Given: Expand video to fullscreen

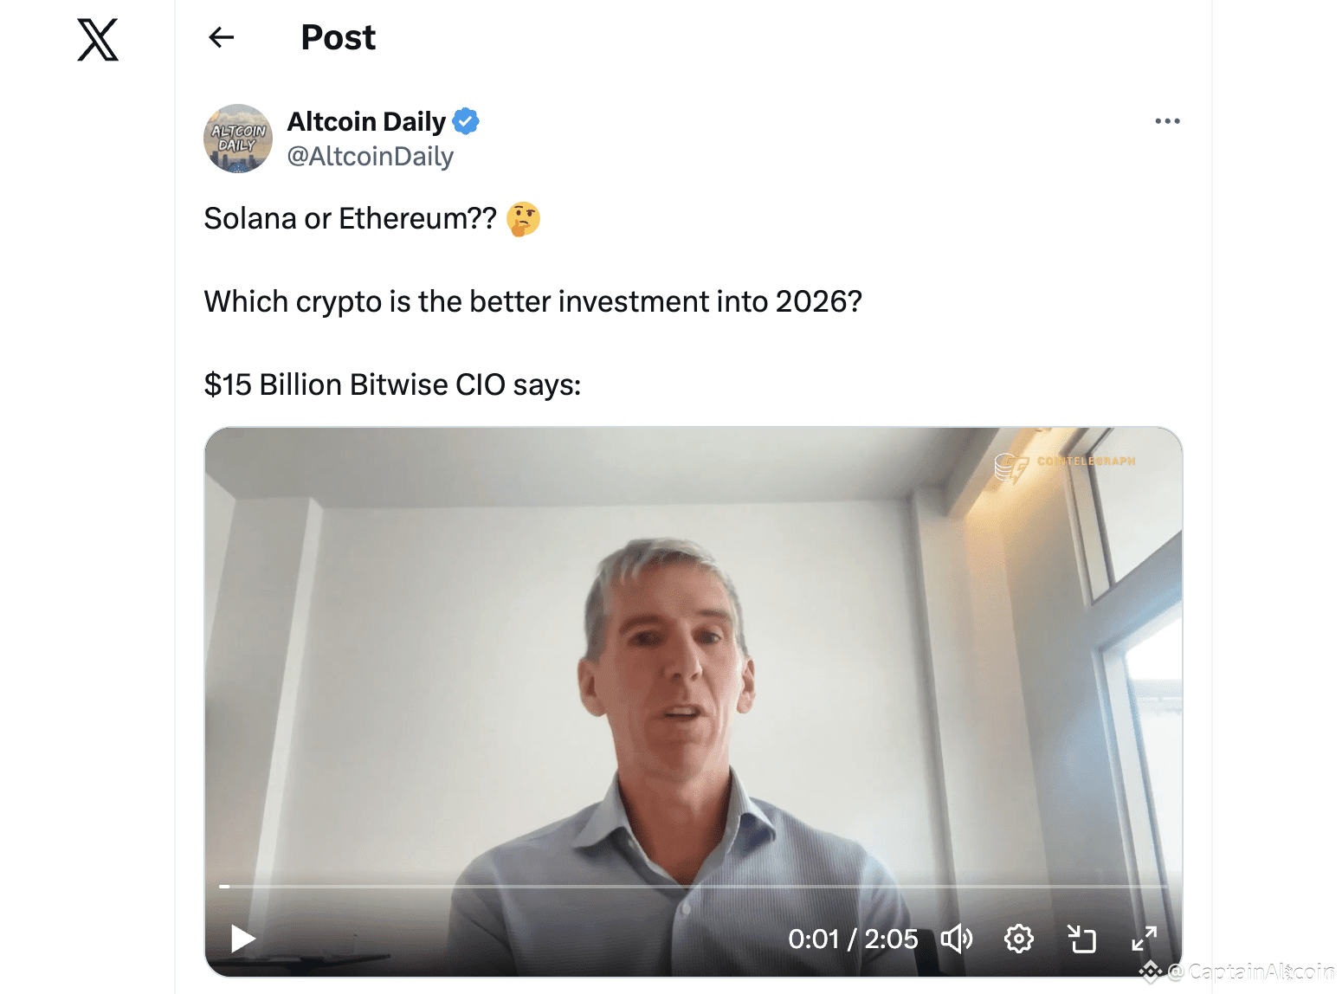Looking at the screenshot, I should 1144,939.
